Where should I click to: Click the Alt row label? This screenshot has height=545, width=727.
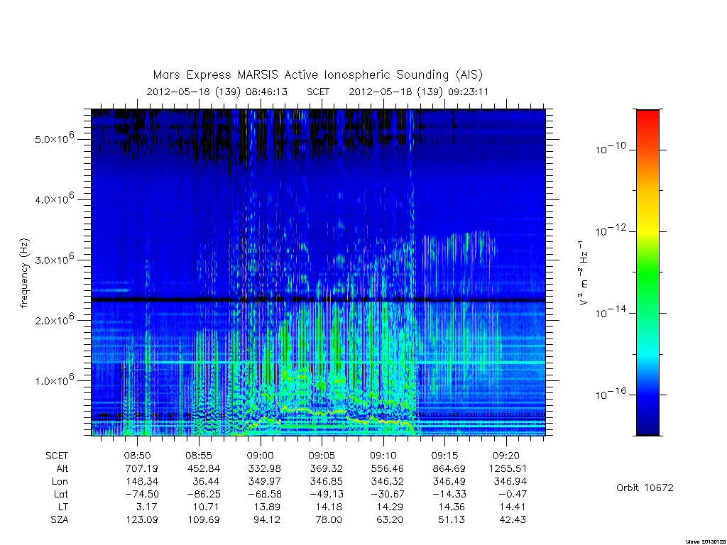(x=62, y=468)
